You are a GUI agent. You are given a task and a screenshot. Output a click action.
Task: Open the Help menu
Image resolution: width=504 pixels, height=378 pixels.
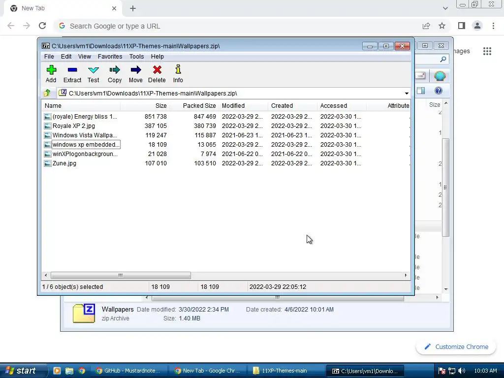(157, 57)
